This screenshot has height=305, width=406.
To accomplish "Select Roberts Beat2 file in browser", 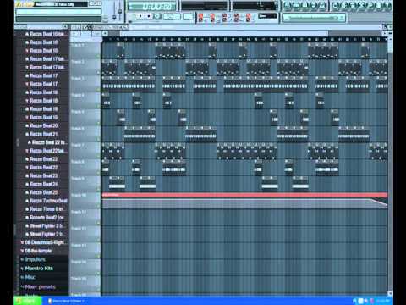I will [x=47, y=218].
